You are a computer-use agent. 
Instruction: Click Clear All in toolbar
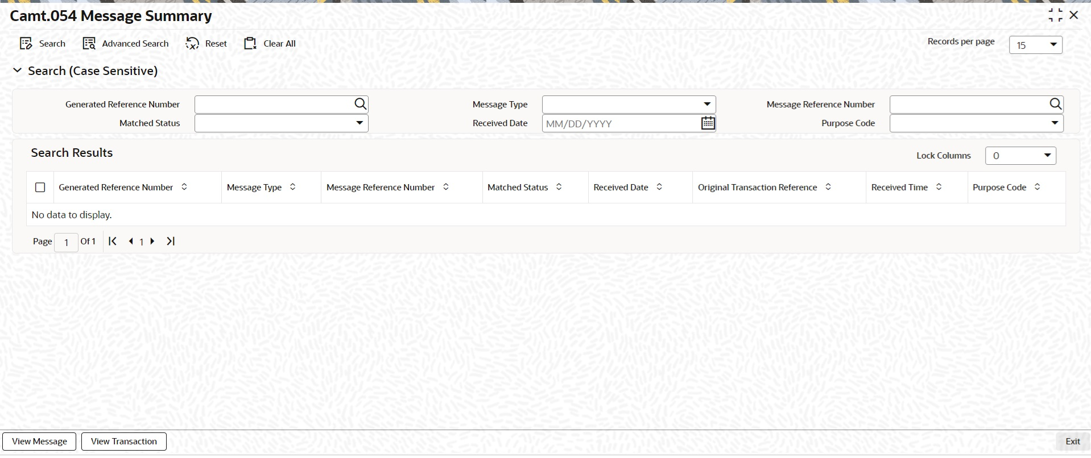click(270, 44)
